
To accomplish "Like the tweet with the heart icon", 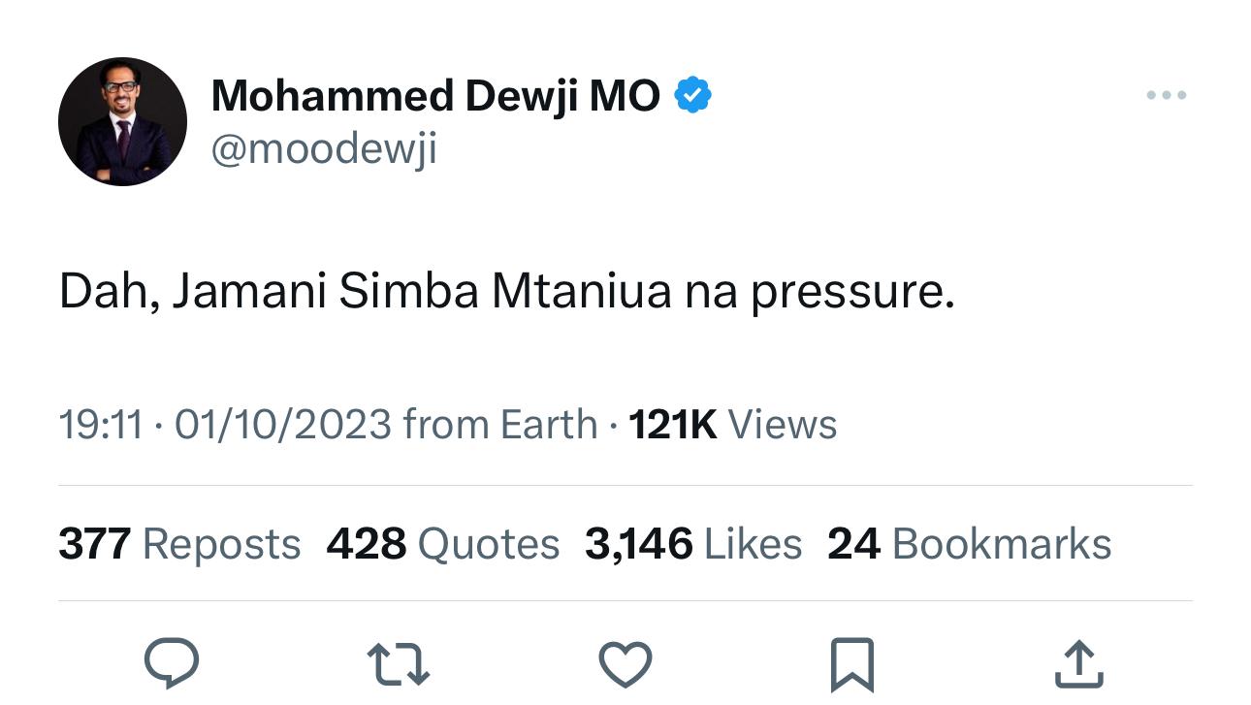I will 625,665.
